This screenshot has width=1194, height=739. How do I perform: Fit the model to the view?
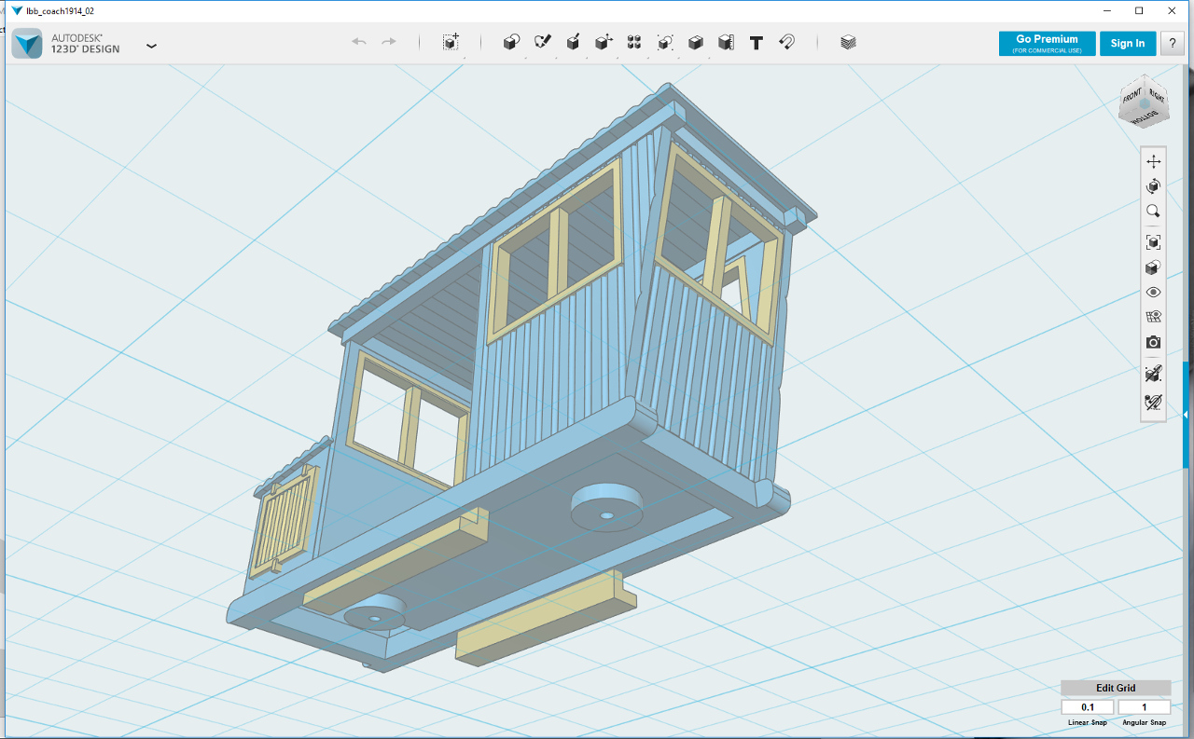(1153, 242)
